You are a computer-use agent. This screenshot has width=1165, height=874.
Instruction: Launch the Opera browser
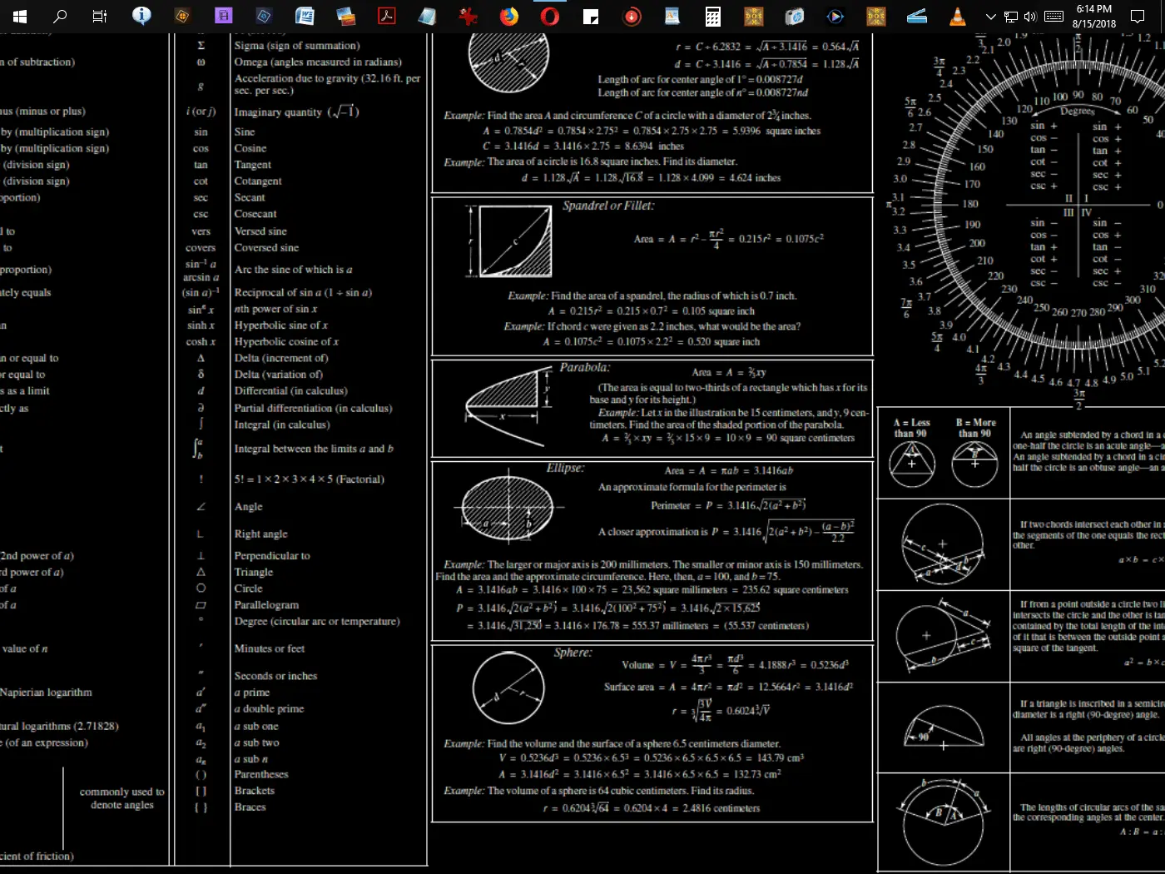coord(550,17)
